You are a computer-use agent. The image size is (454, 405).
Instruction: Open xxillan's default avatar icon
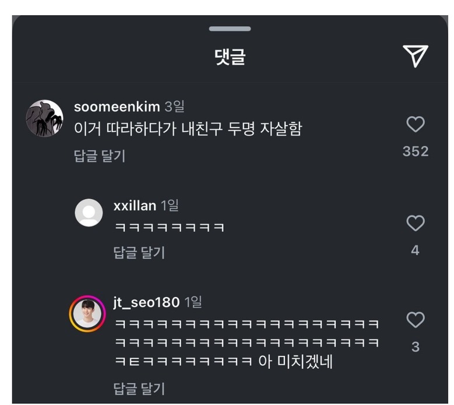(x=89, y=212)
